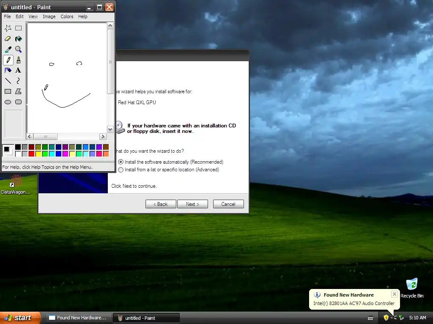This screenshot has height=324, width=433.
Task: Open the Recycle Bin desktop icon
Action: click(x=412, y=288)
